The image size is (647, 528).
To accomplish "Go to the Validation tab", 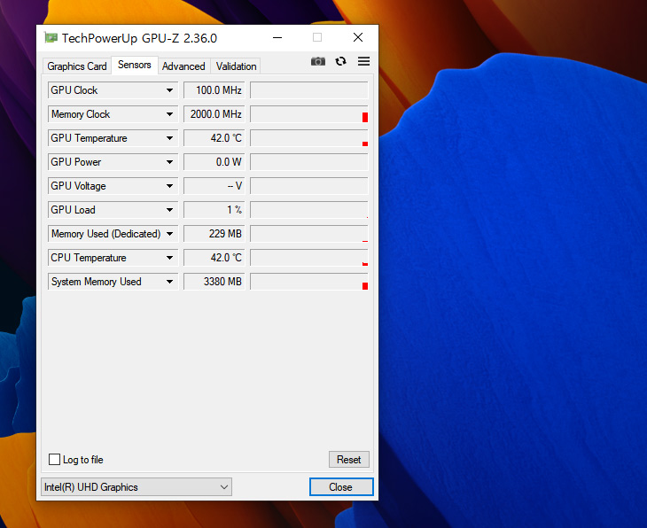I will click(x=236, y=66).
